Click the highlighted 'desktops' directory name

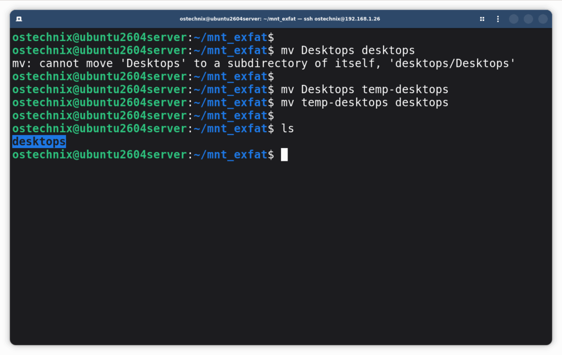pyautogui.click(x=39, y=142)
